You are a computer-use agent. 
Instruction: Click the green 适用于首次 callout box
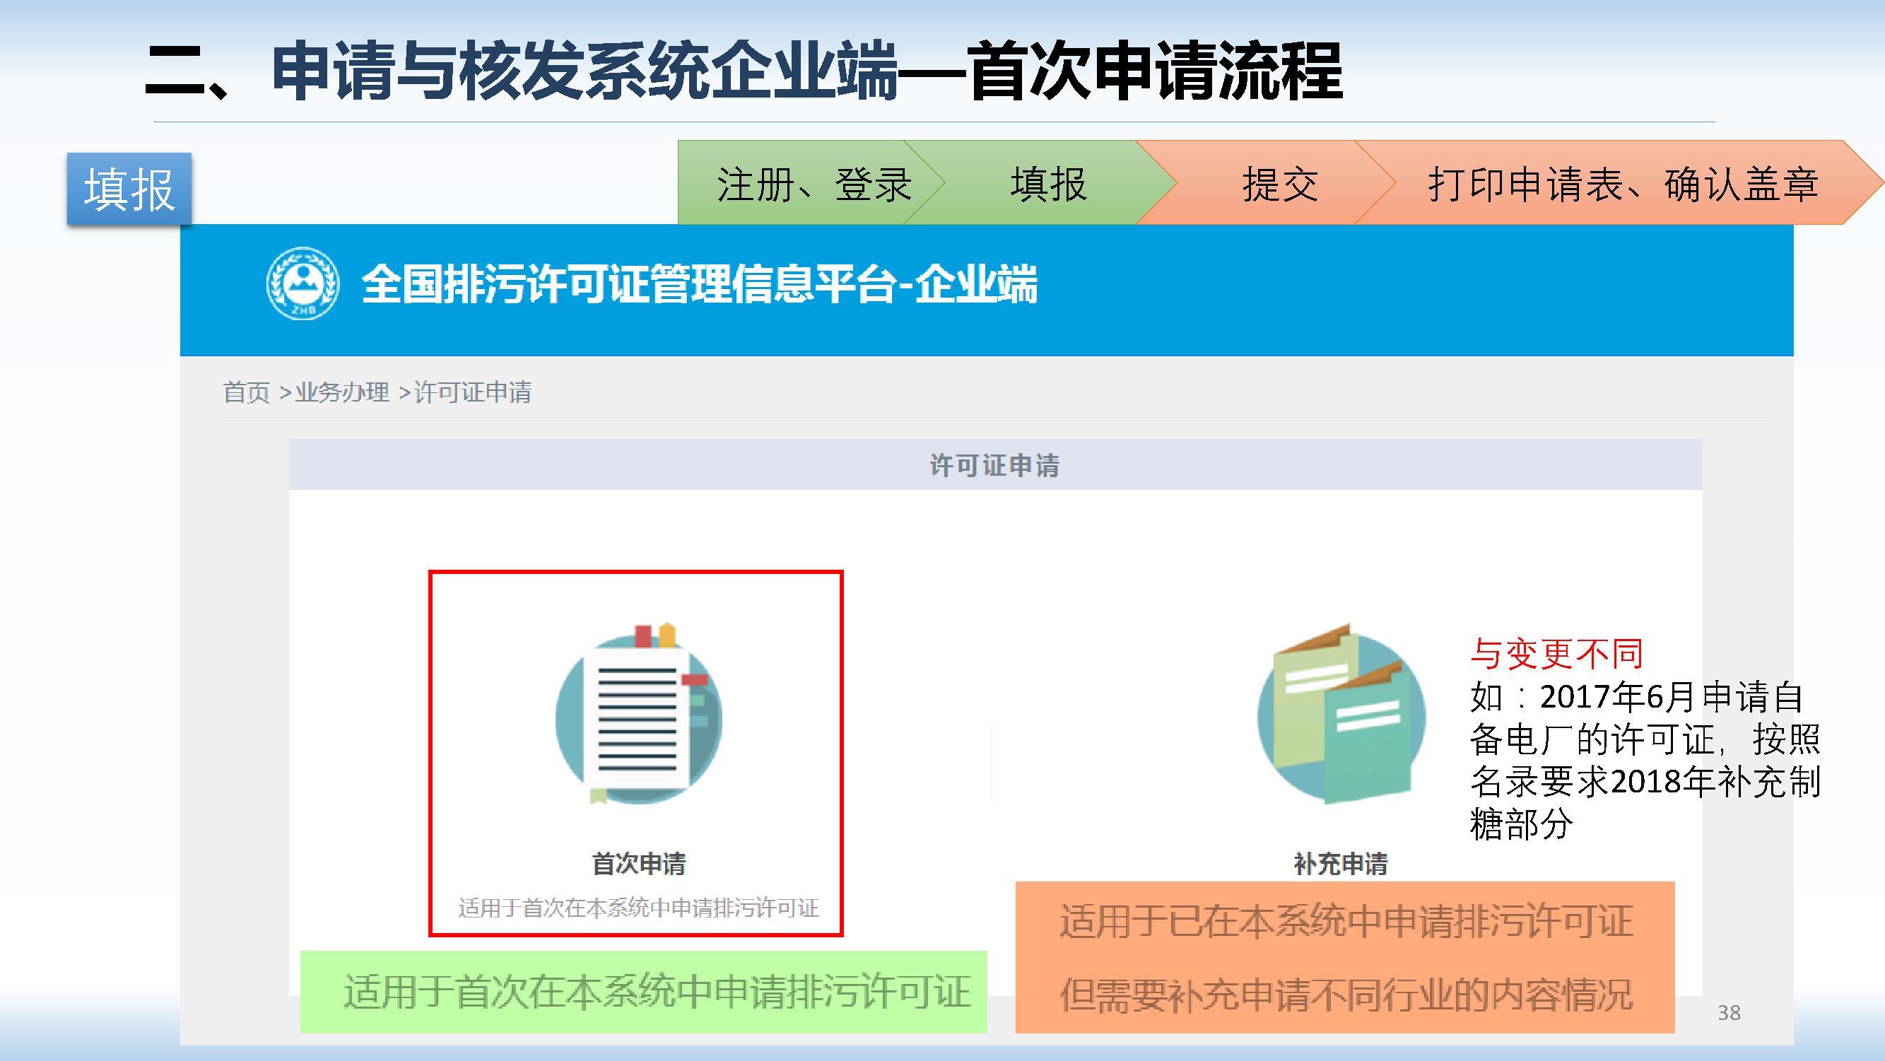[644, 992]
